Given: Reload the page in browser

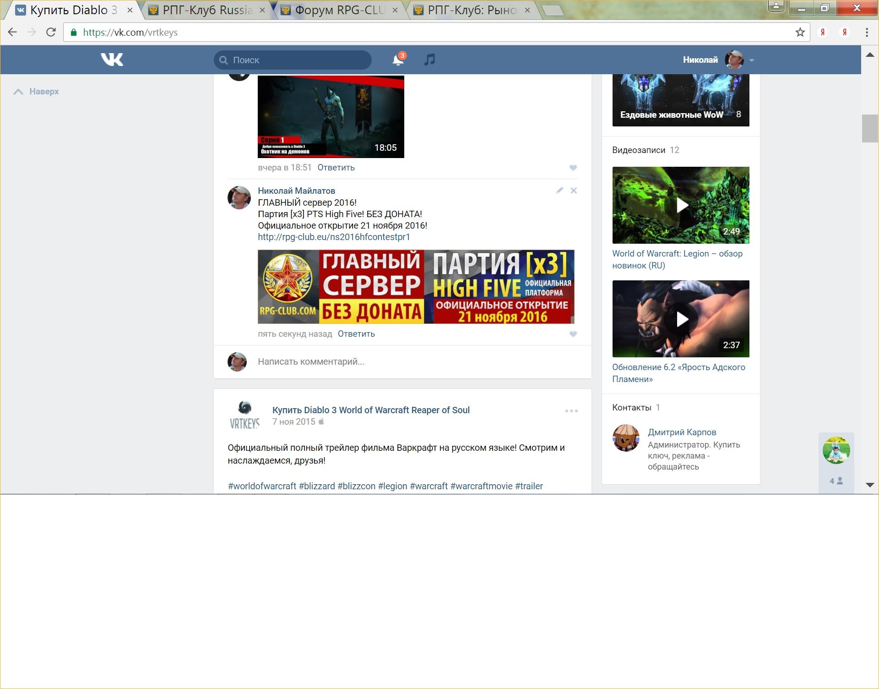Looking at the screenshot, I should [51, 32].
